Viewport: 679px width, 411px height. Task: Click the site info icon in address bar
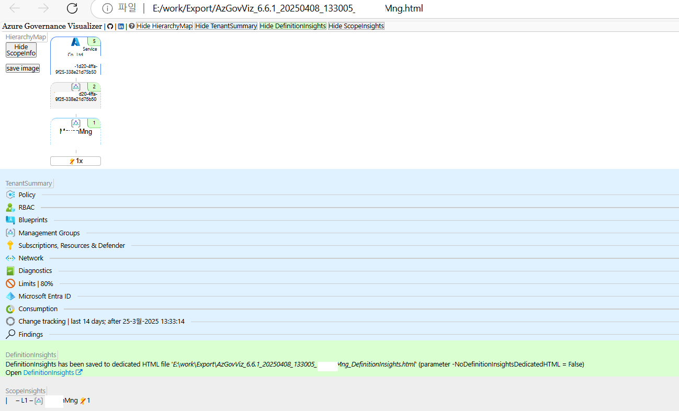[107, 8]
